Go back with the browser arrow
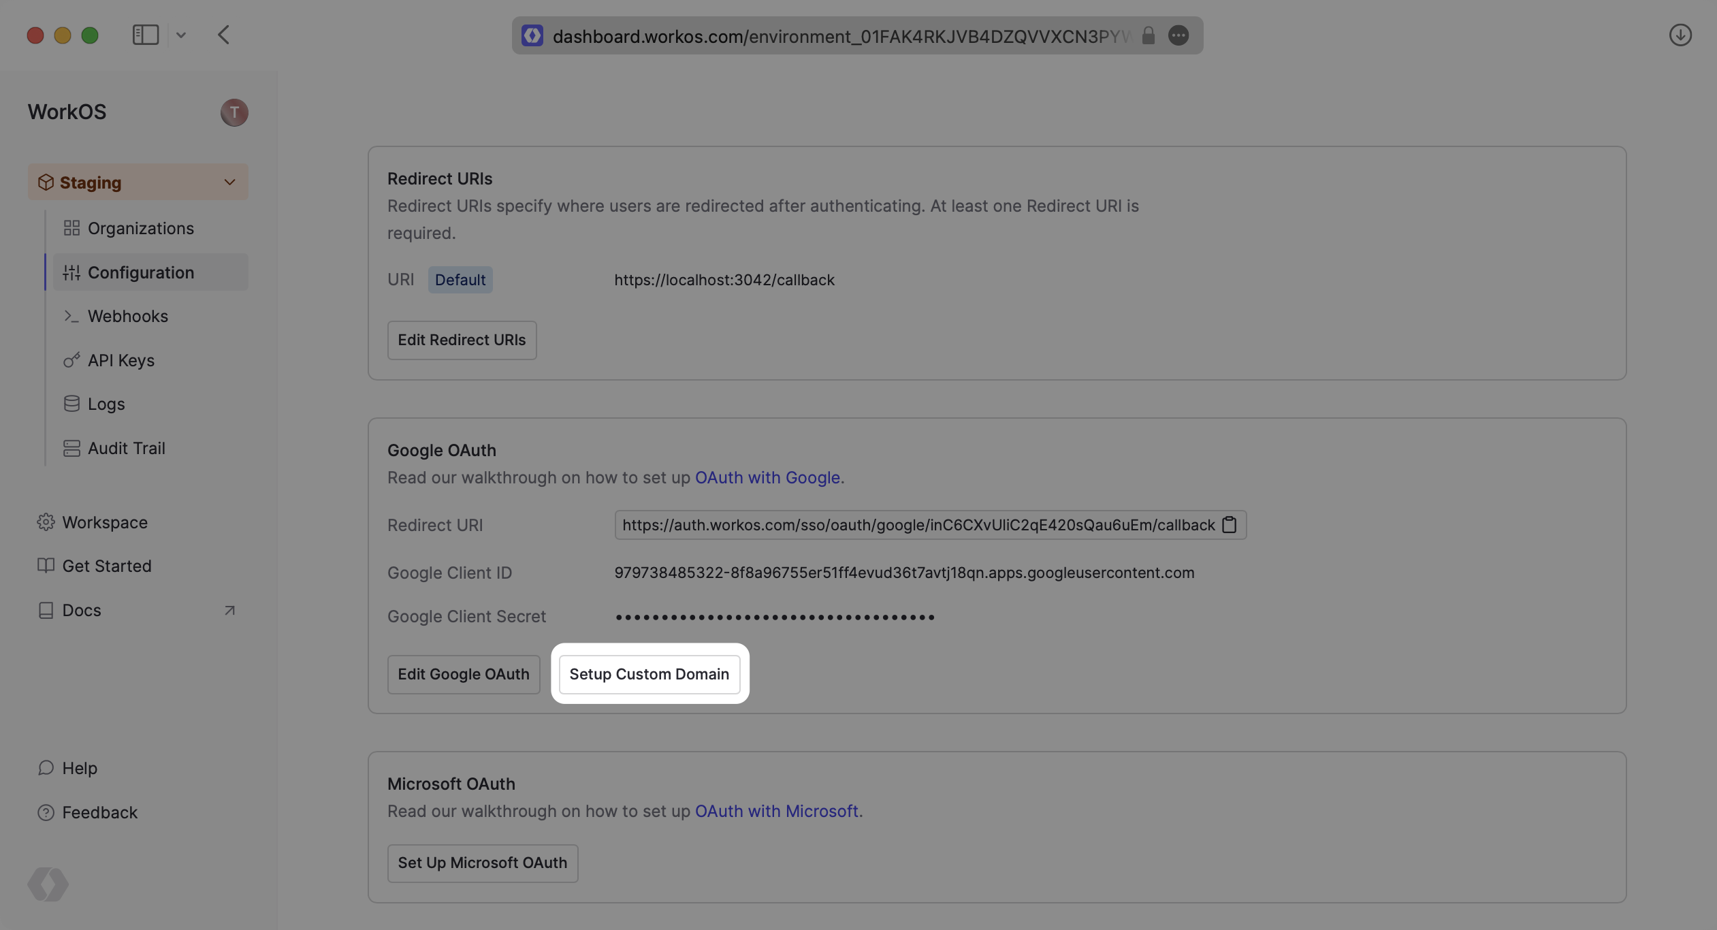 (x=224, y=35)
